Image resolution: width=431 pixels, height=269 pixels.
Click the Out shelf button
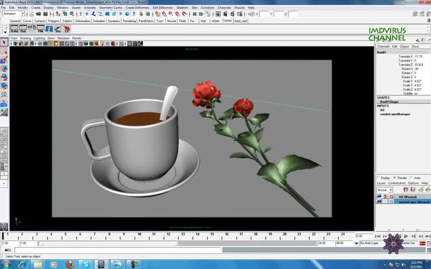[x=24, y=28]
